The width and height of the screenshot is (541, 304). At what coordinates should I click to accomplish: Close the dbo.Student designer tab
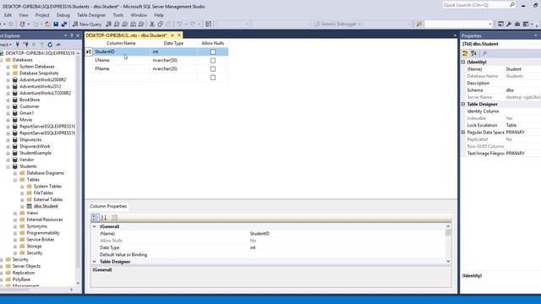point(179,35)
